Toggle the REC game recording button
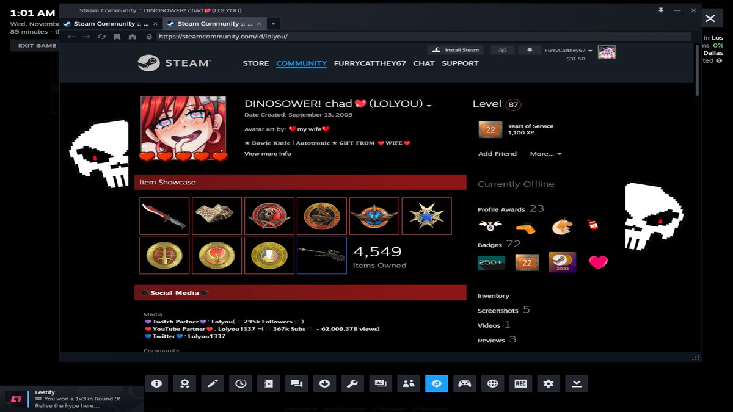733x412 pixels. pyautogui.click(x=520, y=383)
